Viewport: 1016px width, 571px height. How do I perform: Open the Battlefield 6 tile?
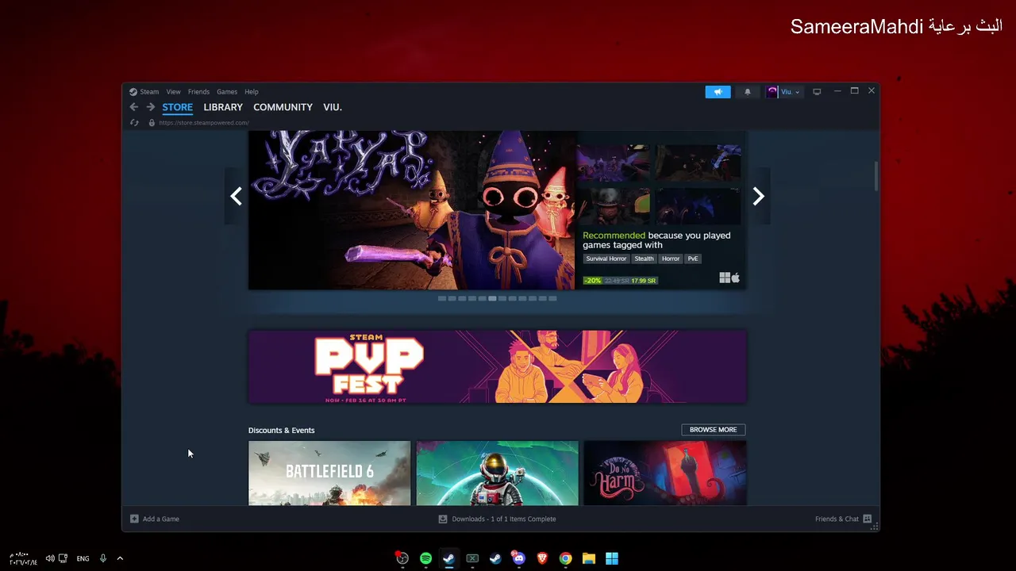click(329, 473)
